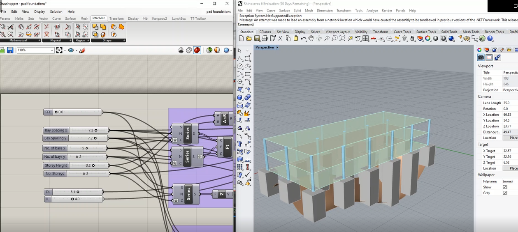Open the Grasshopper zoom percentage dropdown

coord(52,50)
